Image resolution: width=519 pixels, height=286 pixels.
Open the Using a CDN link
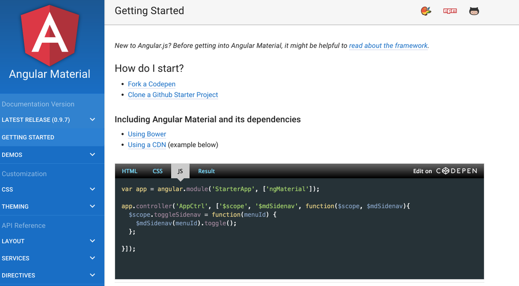click(147, 145)
